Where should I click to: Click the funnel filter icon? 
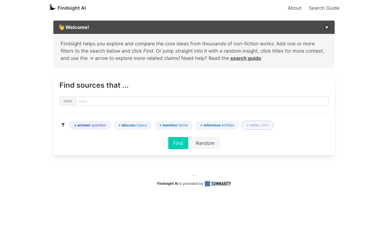(x=63, y=125)
